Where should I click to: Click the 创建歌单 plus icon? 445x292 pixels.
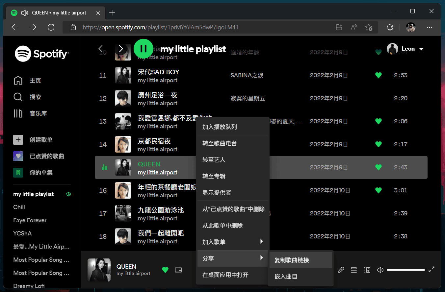(18, 140)
